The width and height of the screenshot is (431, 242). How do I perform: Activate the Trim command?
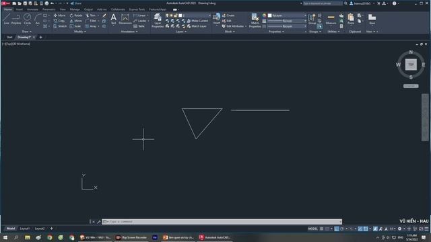pos(91,15)
